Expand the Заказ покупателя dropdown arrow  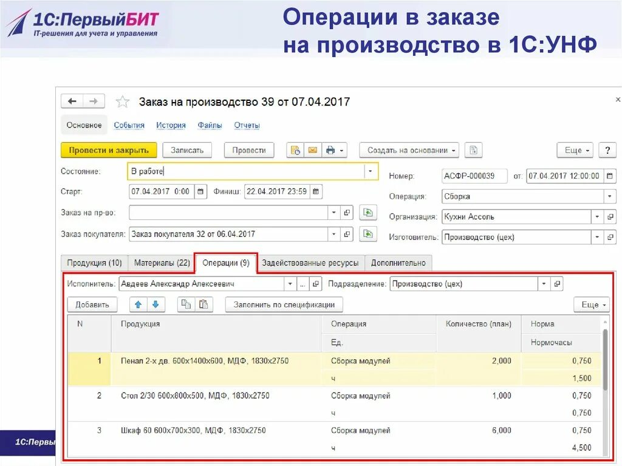[x=334, y=234]
